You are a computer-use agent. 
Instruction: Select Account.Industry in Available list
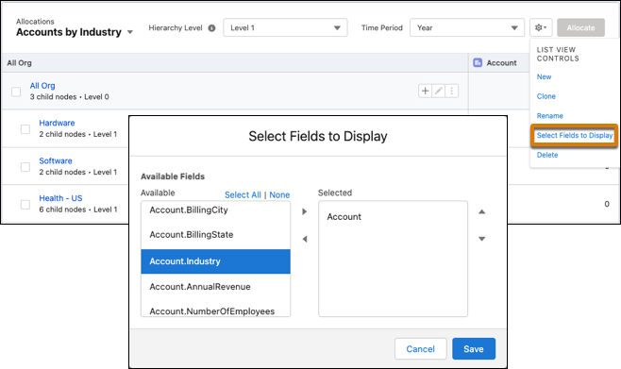pos(215,261)
